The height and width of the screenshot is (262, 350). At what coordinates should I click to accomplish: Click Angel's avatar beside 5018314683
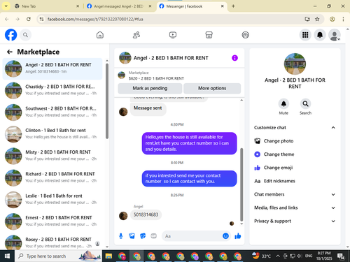123,216
